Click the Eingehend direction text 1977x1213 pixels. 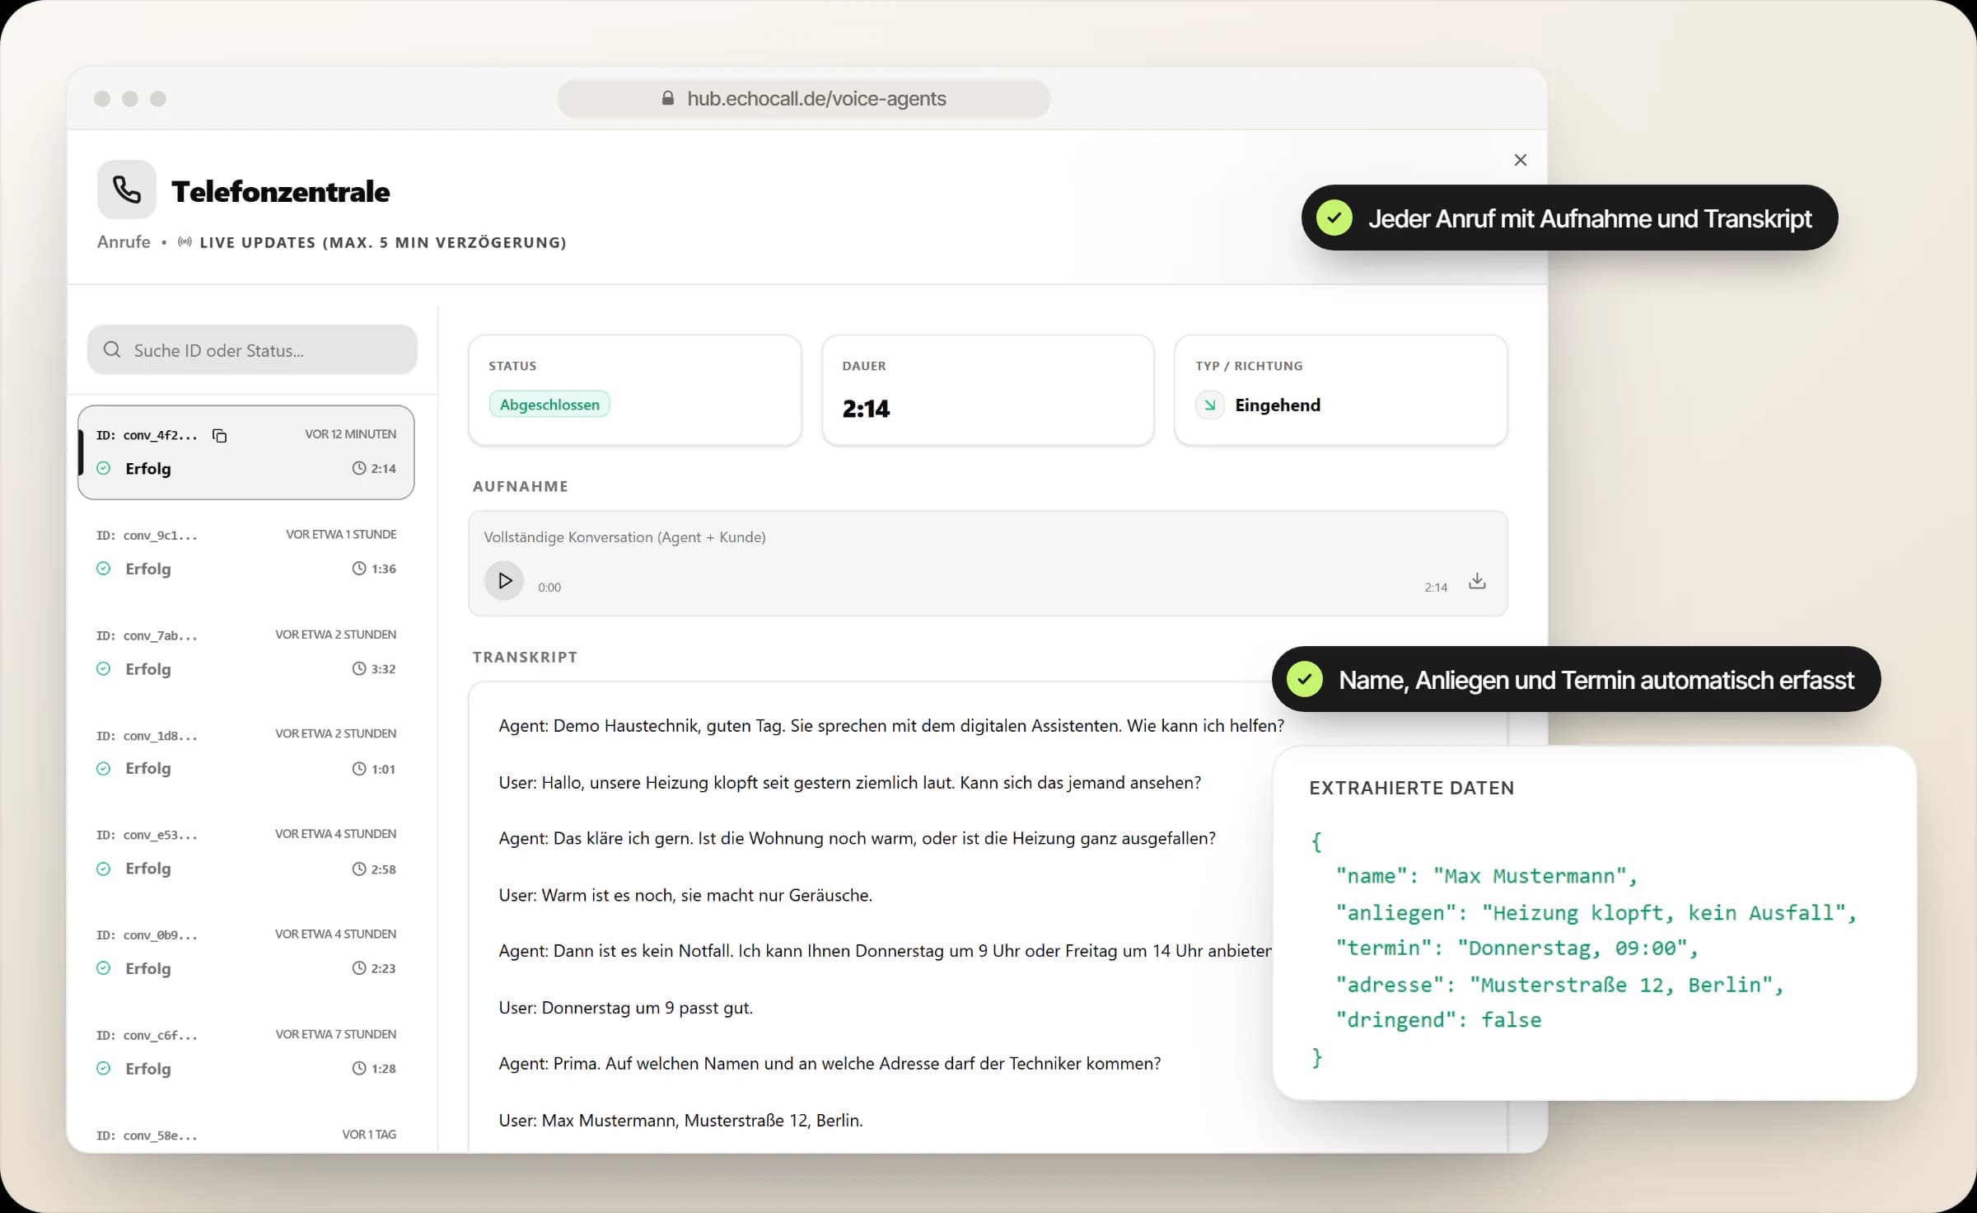tap(1278, 405)
